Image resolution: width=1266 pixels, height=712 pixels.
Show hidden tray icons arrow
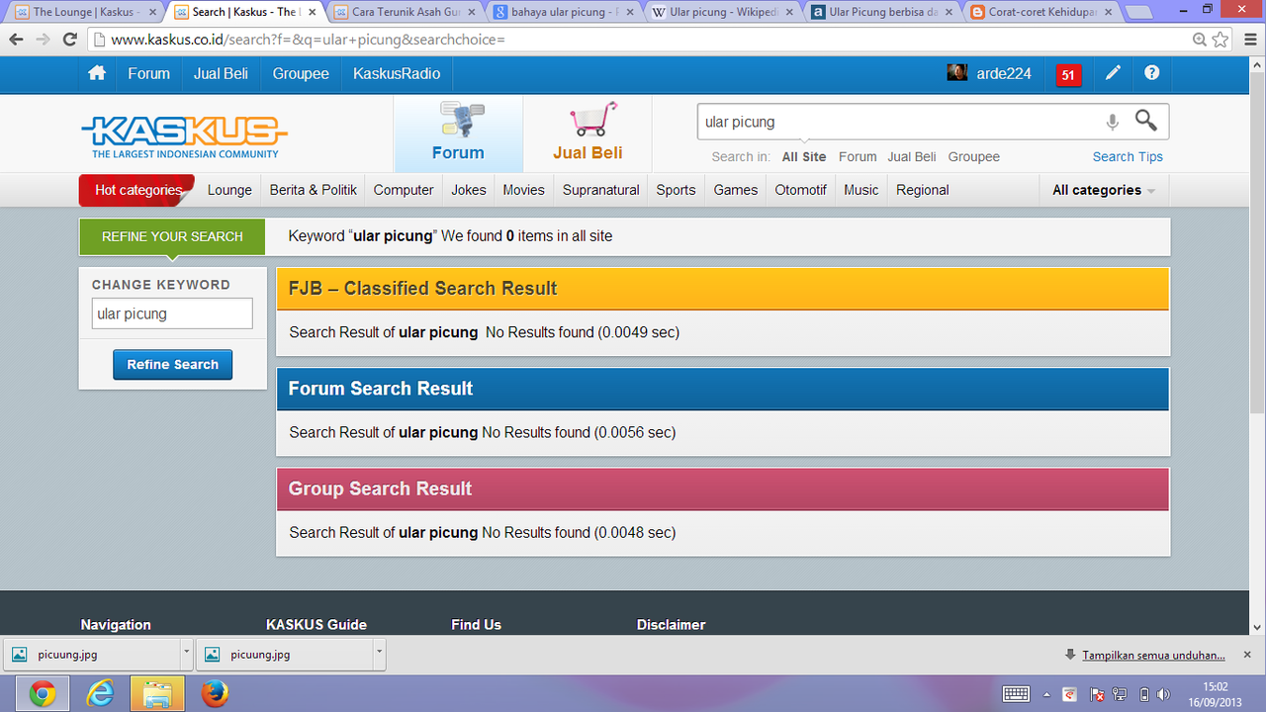point(1046,694)
